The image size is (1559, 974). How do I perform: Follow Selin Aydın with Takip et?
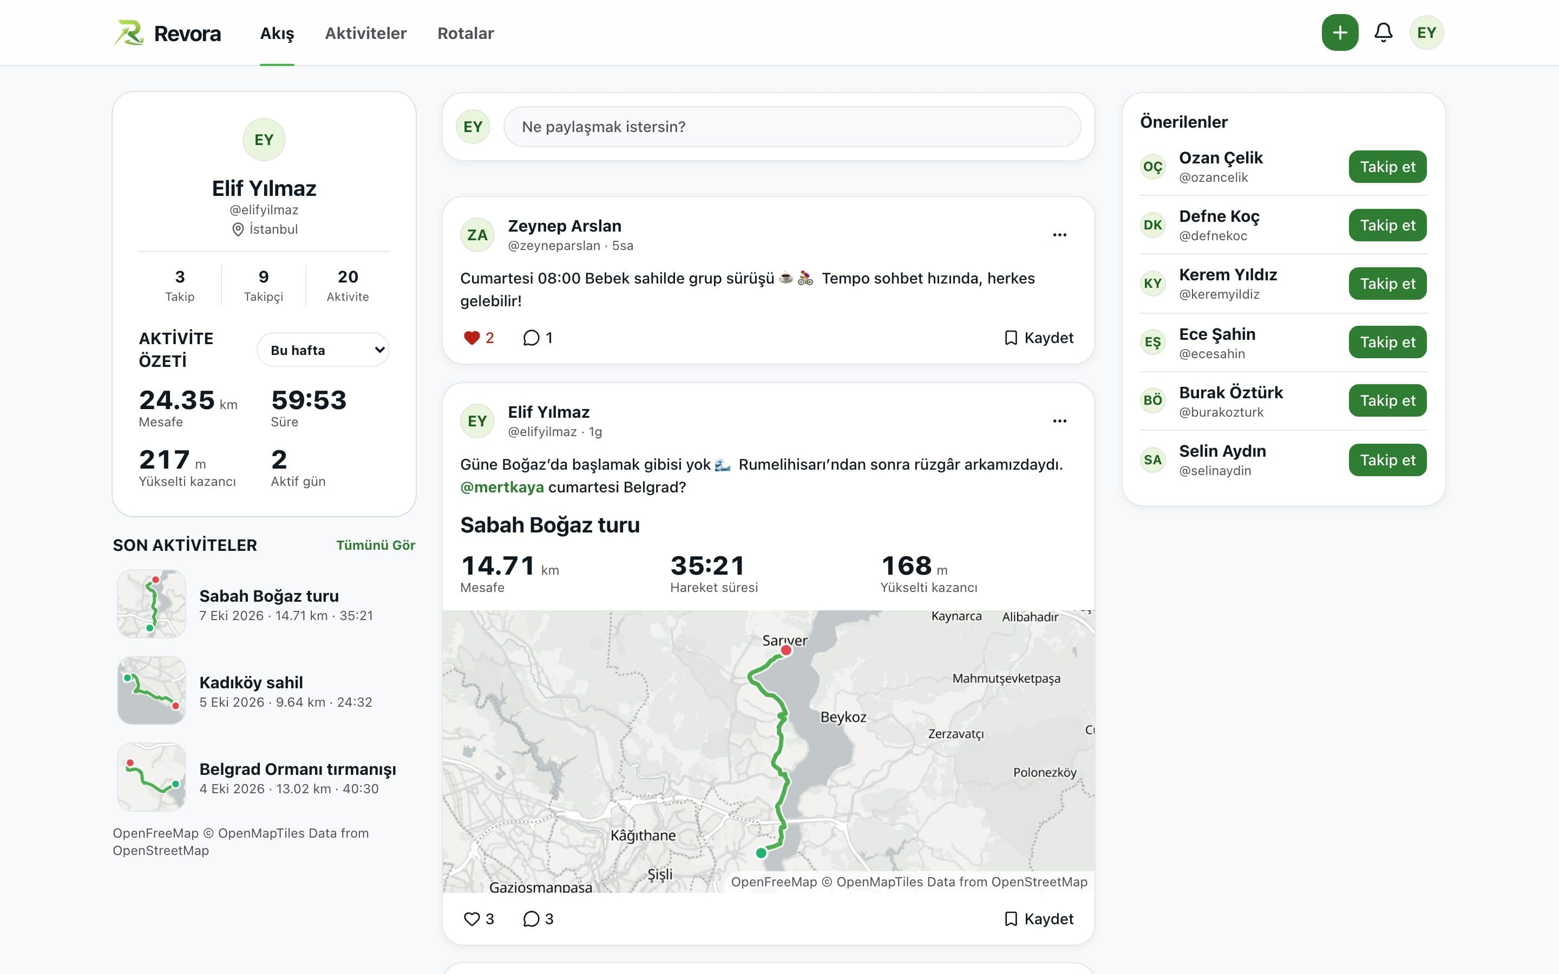coord(1387,460)
